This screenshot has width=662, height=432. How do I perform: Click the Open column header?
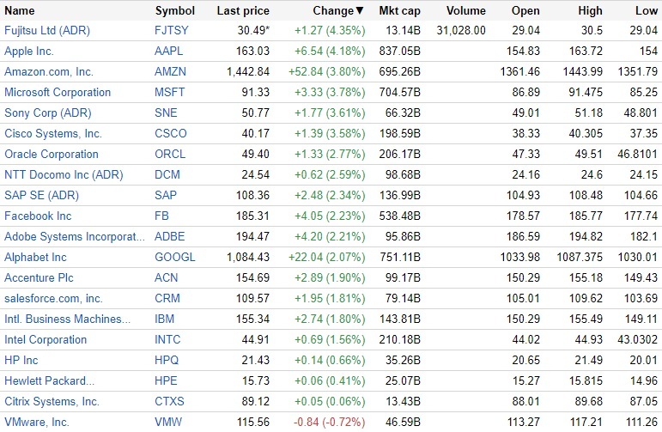click(x=525, y=11)
